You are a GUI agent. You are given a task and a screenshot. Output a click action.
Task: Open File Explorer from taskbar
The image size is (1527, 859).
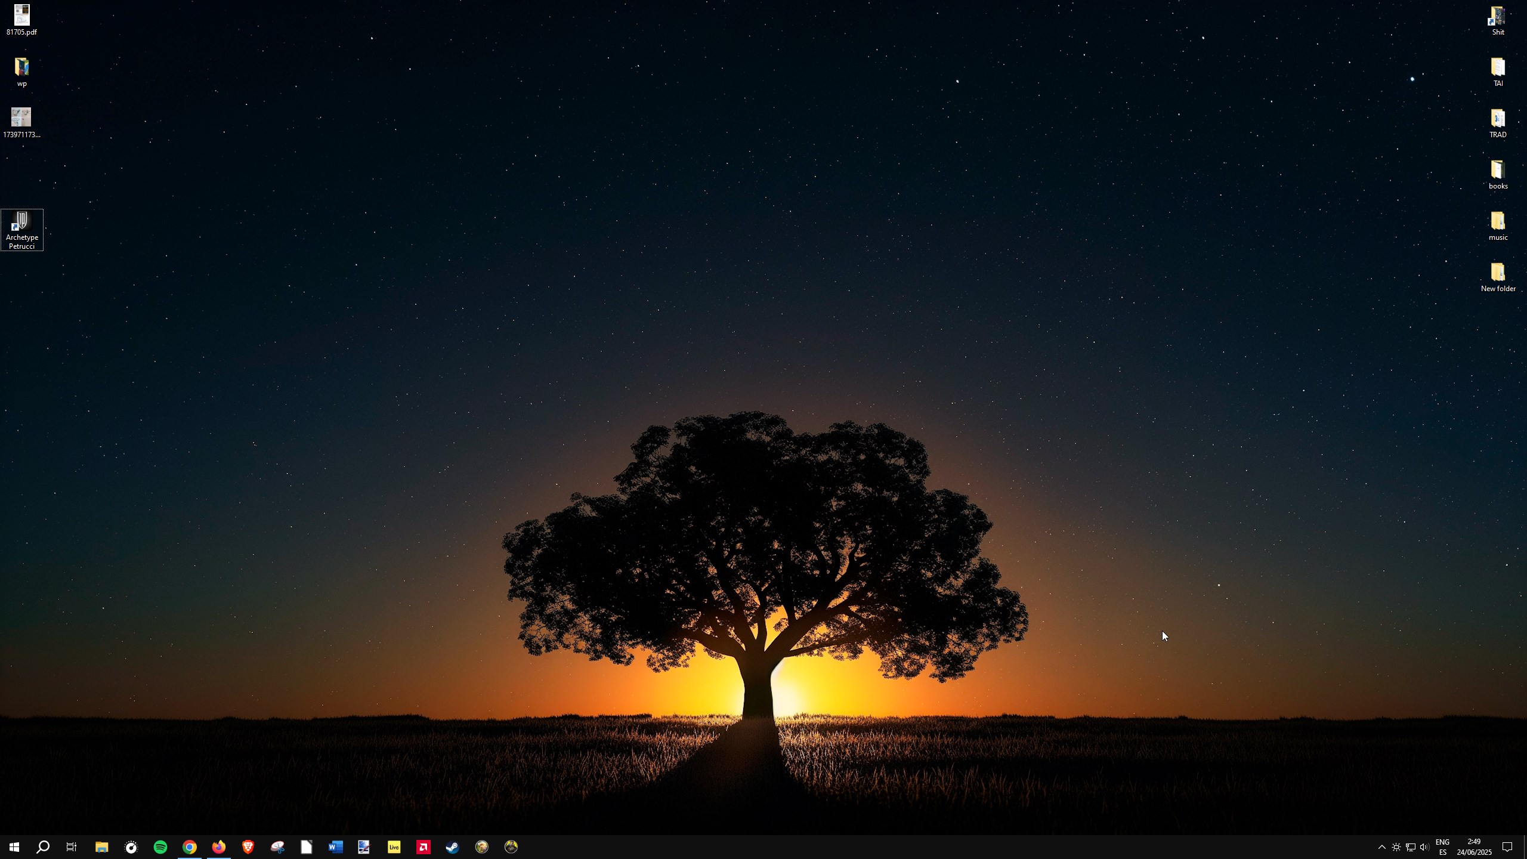(102, 847)
